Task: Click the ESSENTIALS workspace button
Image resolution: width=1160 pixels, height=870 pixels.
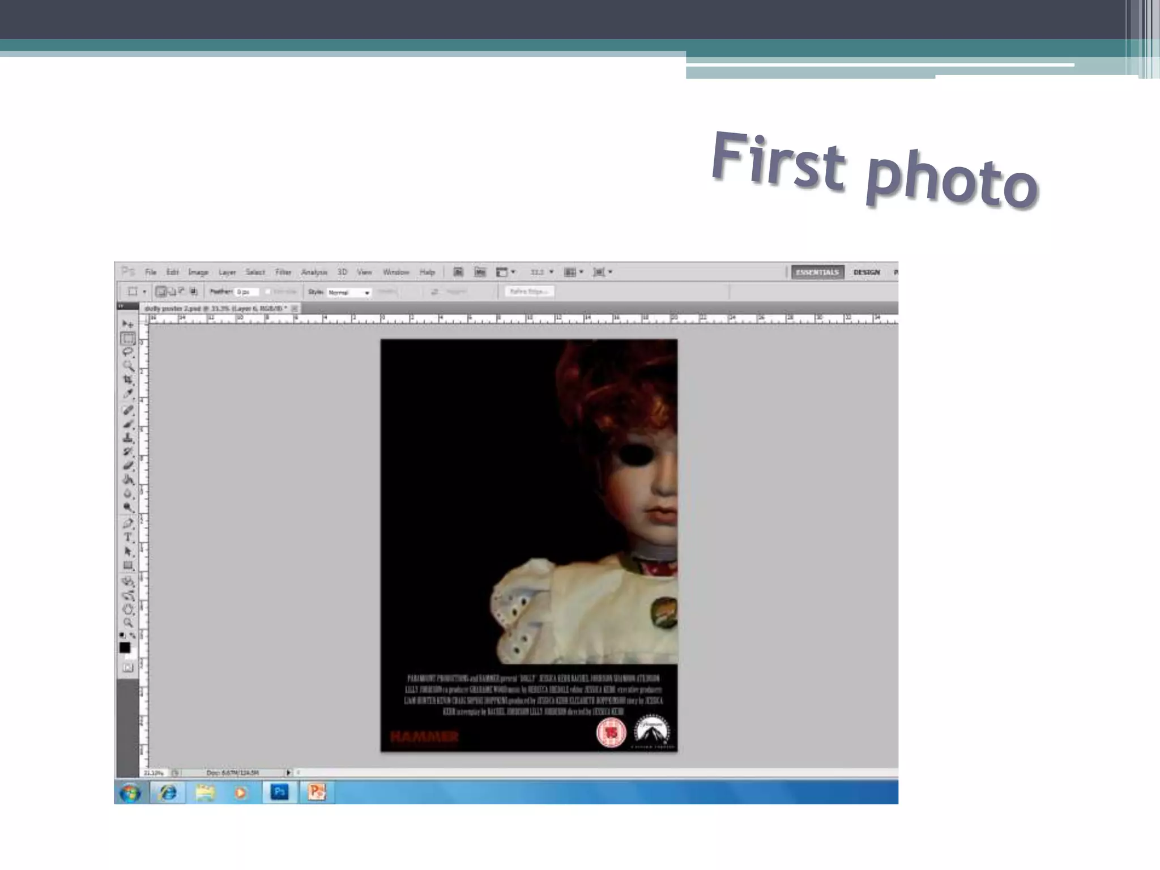Action: tap(817, 272)
